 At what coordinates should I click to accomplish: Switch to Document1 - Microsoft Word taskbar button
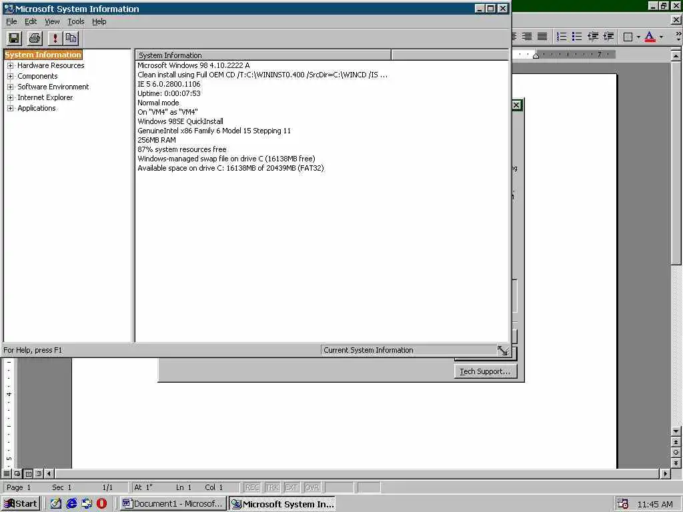coord(173,504)
